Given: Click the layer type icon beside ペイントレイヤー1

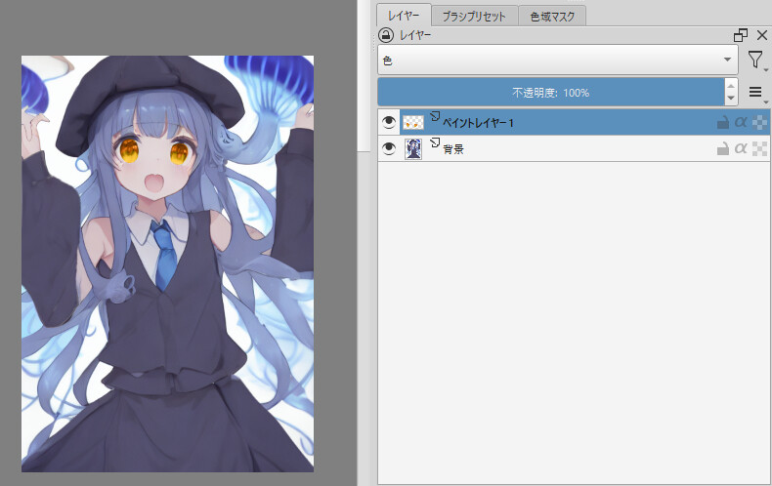Looking at the screenshot, I should point(434,116).
